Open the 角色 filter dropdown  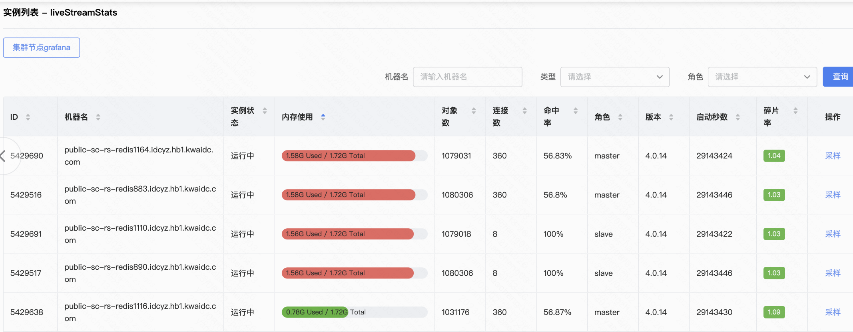click(762, 77)
